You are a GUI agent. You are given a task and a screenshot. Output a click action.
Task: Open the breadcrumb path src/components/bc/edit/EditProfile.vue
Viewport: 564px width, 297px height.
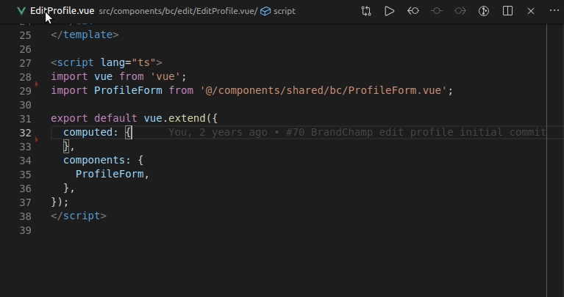(178, 11)
